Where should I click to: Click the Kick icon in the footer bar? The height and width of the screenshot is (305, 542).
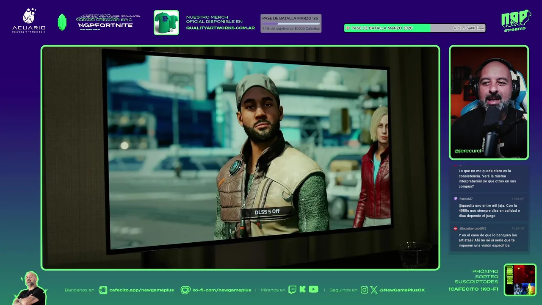click(302, 290)
